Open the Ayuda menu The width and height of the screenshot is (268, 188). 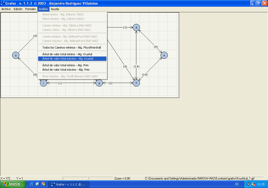tap(55, 9)
